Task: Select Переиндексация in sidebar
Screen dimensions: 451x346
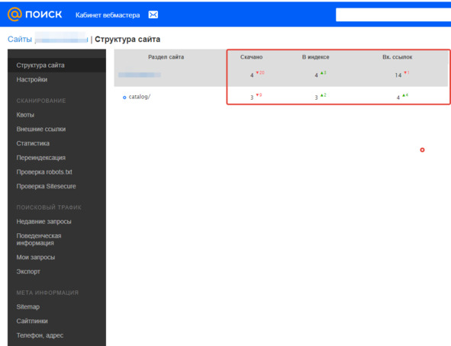Action: (41, 158)
